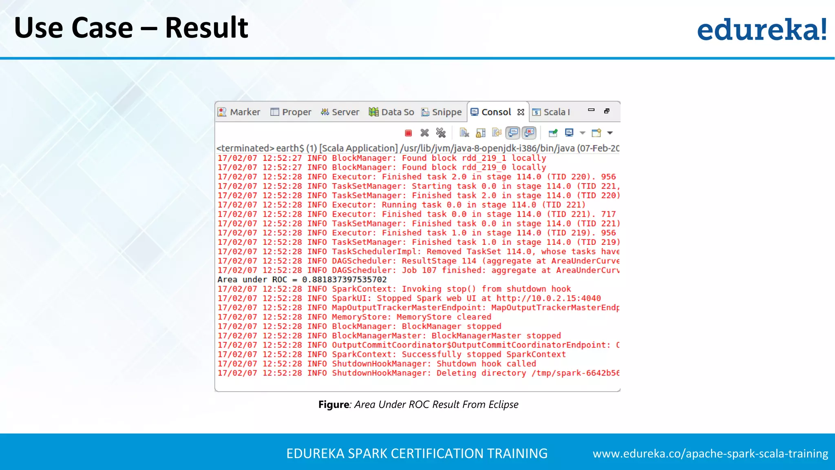Switch to the Marker tab
The height and width of the screenshot is (470, 835).
pyautogui.click(x=239, y=112)
